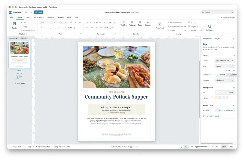244x159 pixels.
Task: Click the Redo arrow in title bar
Action: click(x=30, y=12)
